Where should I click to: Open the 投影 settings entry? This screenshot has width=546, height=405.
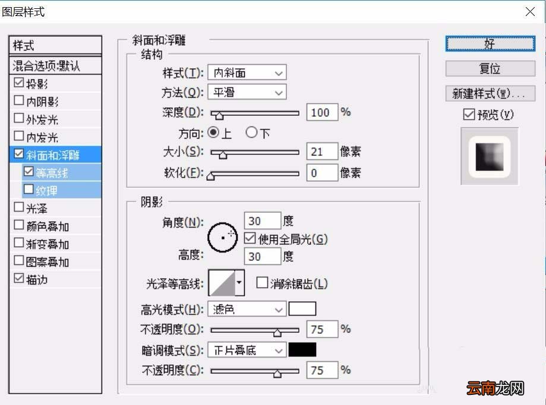pos(37,84)
